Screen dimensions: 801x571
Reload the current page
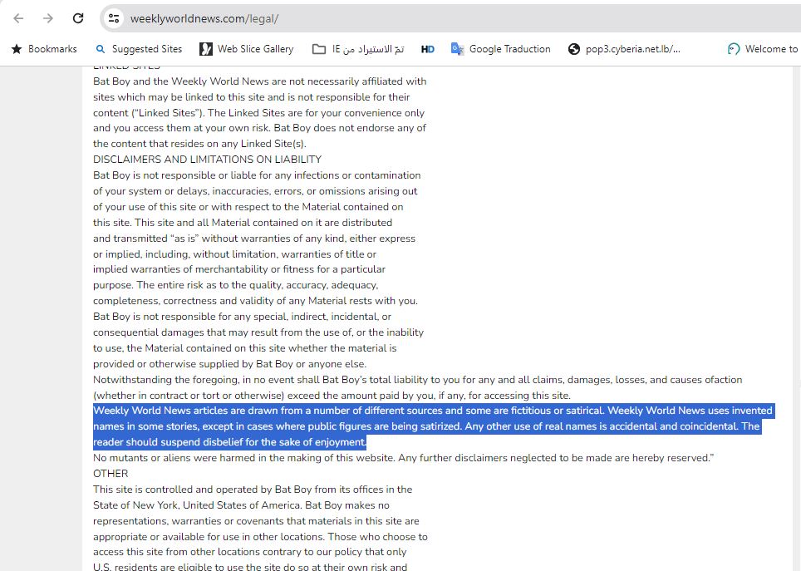[78, 18]
